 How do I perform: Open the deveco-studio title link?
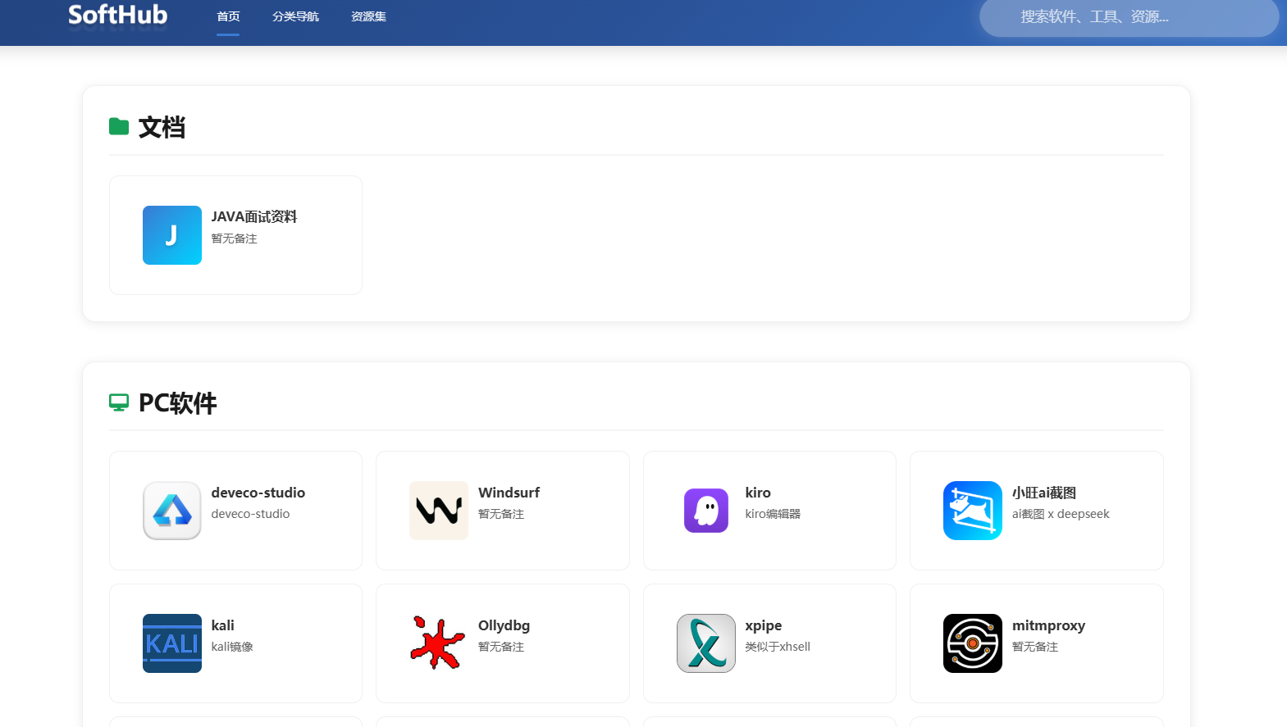click(258, 493)
